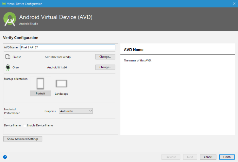Image resolution: width=238 pixels, height=162 pixels.
Task: Click the help question mark icon
Action: (5, 157)
